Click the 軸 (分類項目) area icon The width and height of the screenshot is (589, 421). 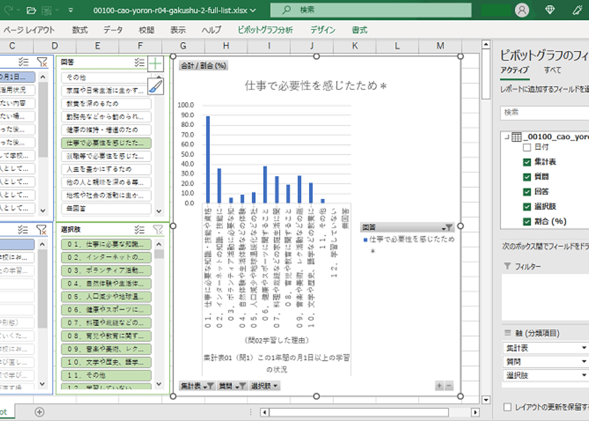pyautogui.click(x=507, y=333)
